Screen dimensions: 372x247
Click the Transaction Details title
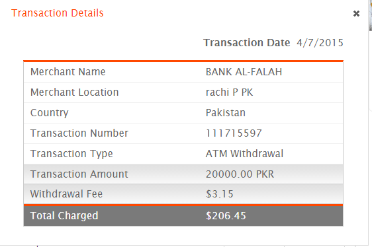click(58, 13)
